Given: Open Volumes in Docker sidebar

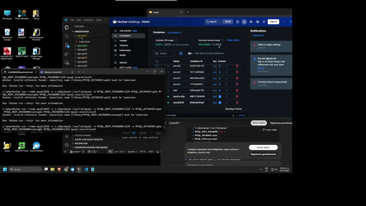Looking at the screenshot, I should [128, 45].
